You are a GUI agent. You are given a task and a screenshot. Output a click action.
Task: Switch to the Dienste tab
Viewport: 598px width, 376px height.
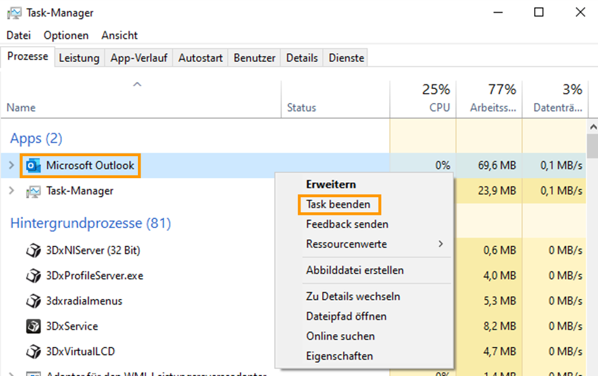(346, 58)
